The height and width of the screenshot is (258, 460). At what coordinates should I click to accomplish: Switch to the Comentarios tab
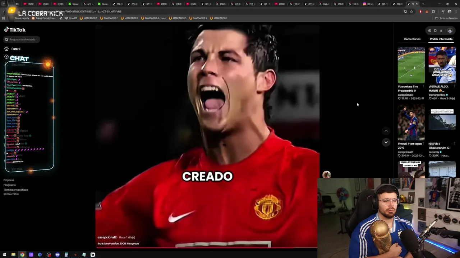(x=412, y=39)
